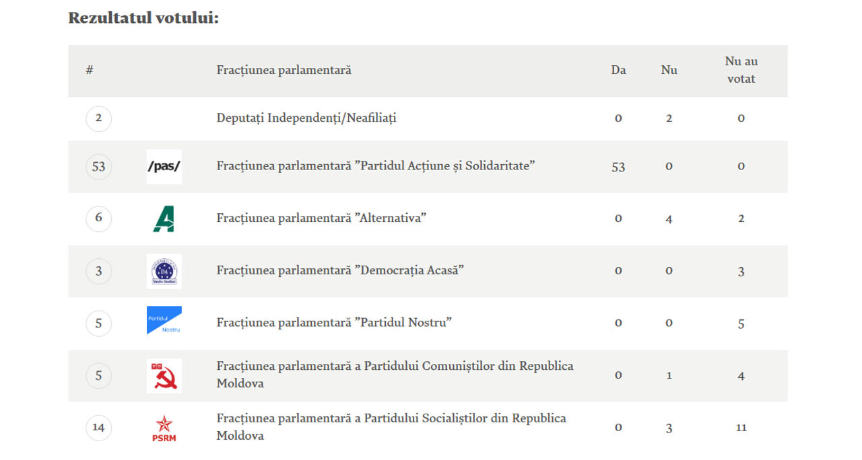
Task: Click the circled 14 member count badge
Action: [99, 428]
